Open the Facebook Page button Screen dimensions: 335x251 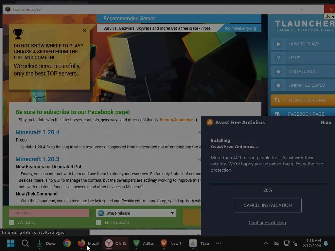click(303, 112)
